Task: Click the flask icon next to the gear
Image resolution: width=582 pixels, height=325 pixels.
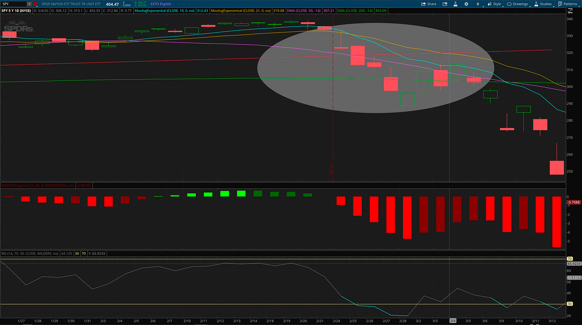Action: coord(455,4)
